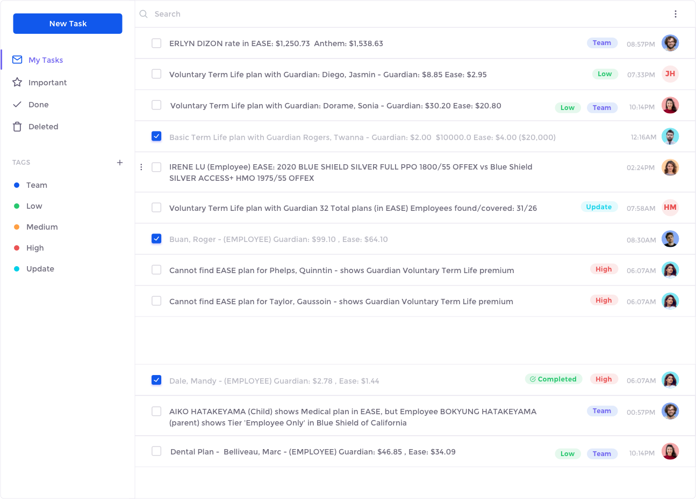Click the avatar on ERLYN DIZON task
The image size is (696, 499).
click(x=670, y=43)
